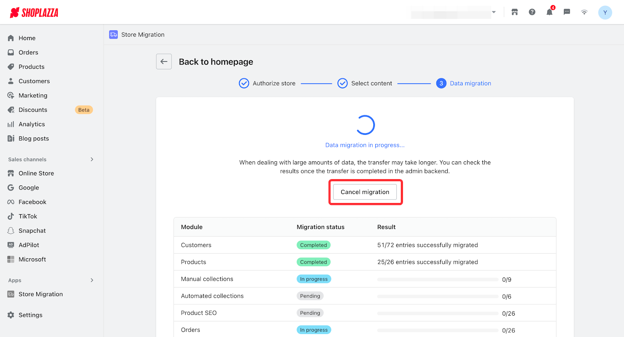Click the storefront icon in header
Viewport: 624px width, 337px height.
coord(515,12)
